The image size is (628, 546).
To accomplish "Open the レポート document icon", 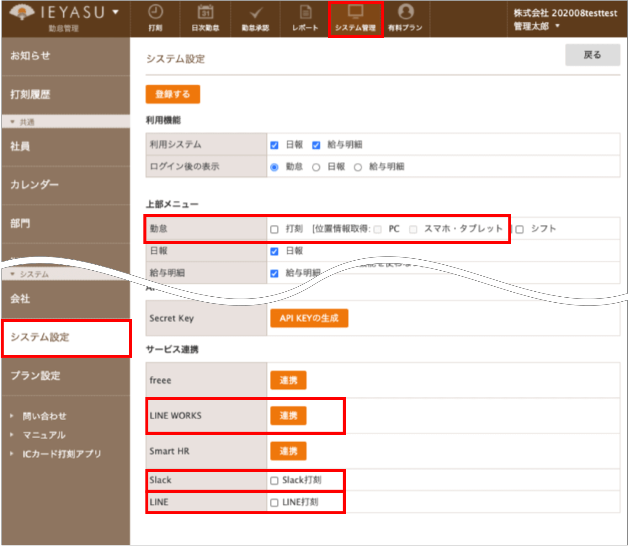I will click(x=306, y=12).
